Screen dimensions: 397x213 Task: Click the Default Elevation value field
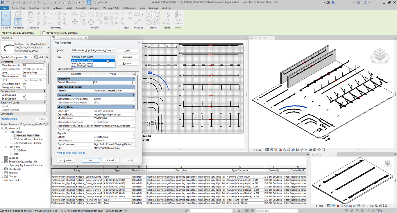coord(113,82)
